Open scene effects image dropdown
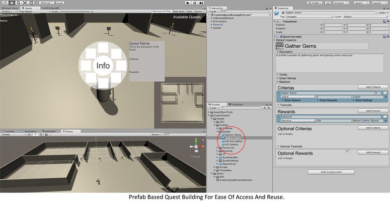390x201 pixels. (47, 134)
